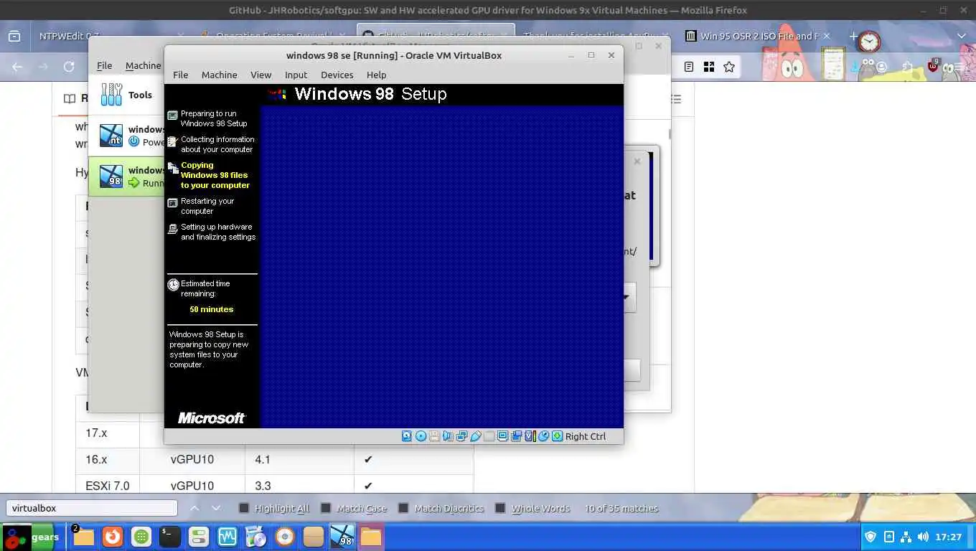Open the File menu in VM window

tap(180, 75)
